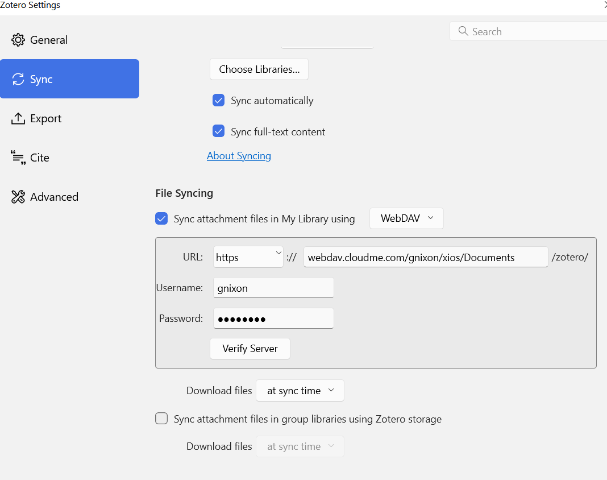This screenshot has width=607, height=480.
Task: Open the https protocol dropdown
Action: click(x=248, y=257)
